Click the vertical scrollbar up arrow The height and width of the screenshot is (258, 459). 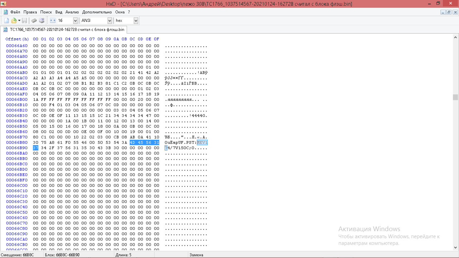[x=455, y=37]
